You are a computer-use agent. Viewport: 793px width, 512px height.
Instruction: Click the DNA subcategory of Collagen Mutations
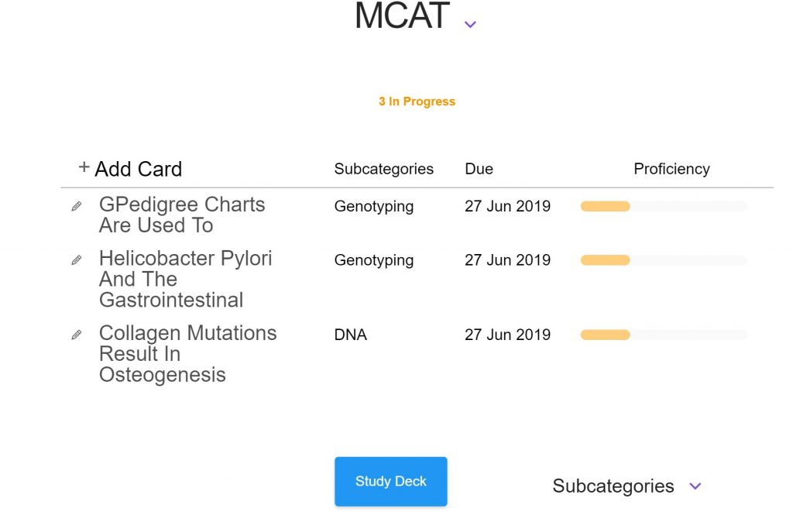point(351,335)
